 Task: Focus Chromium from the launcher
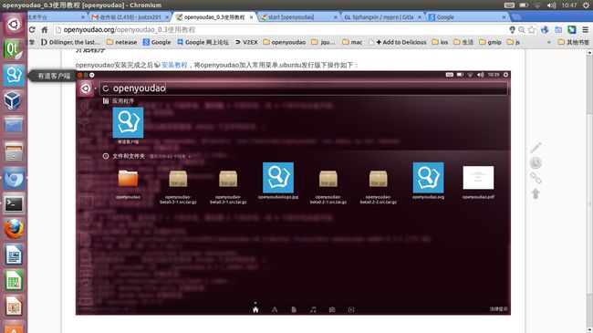[14, 178]
